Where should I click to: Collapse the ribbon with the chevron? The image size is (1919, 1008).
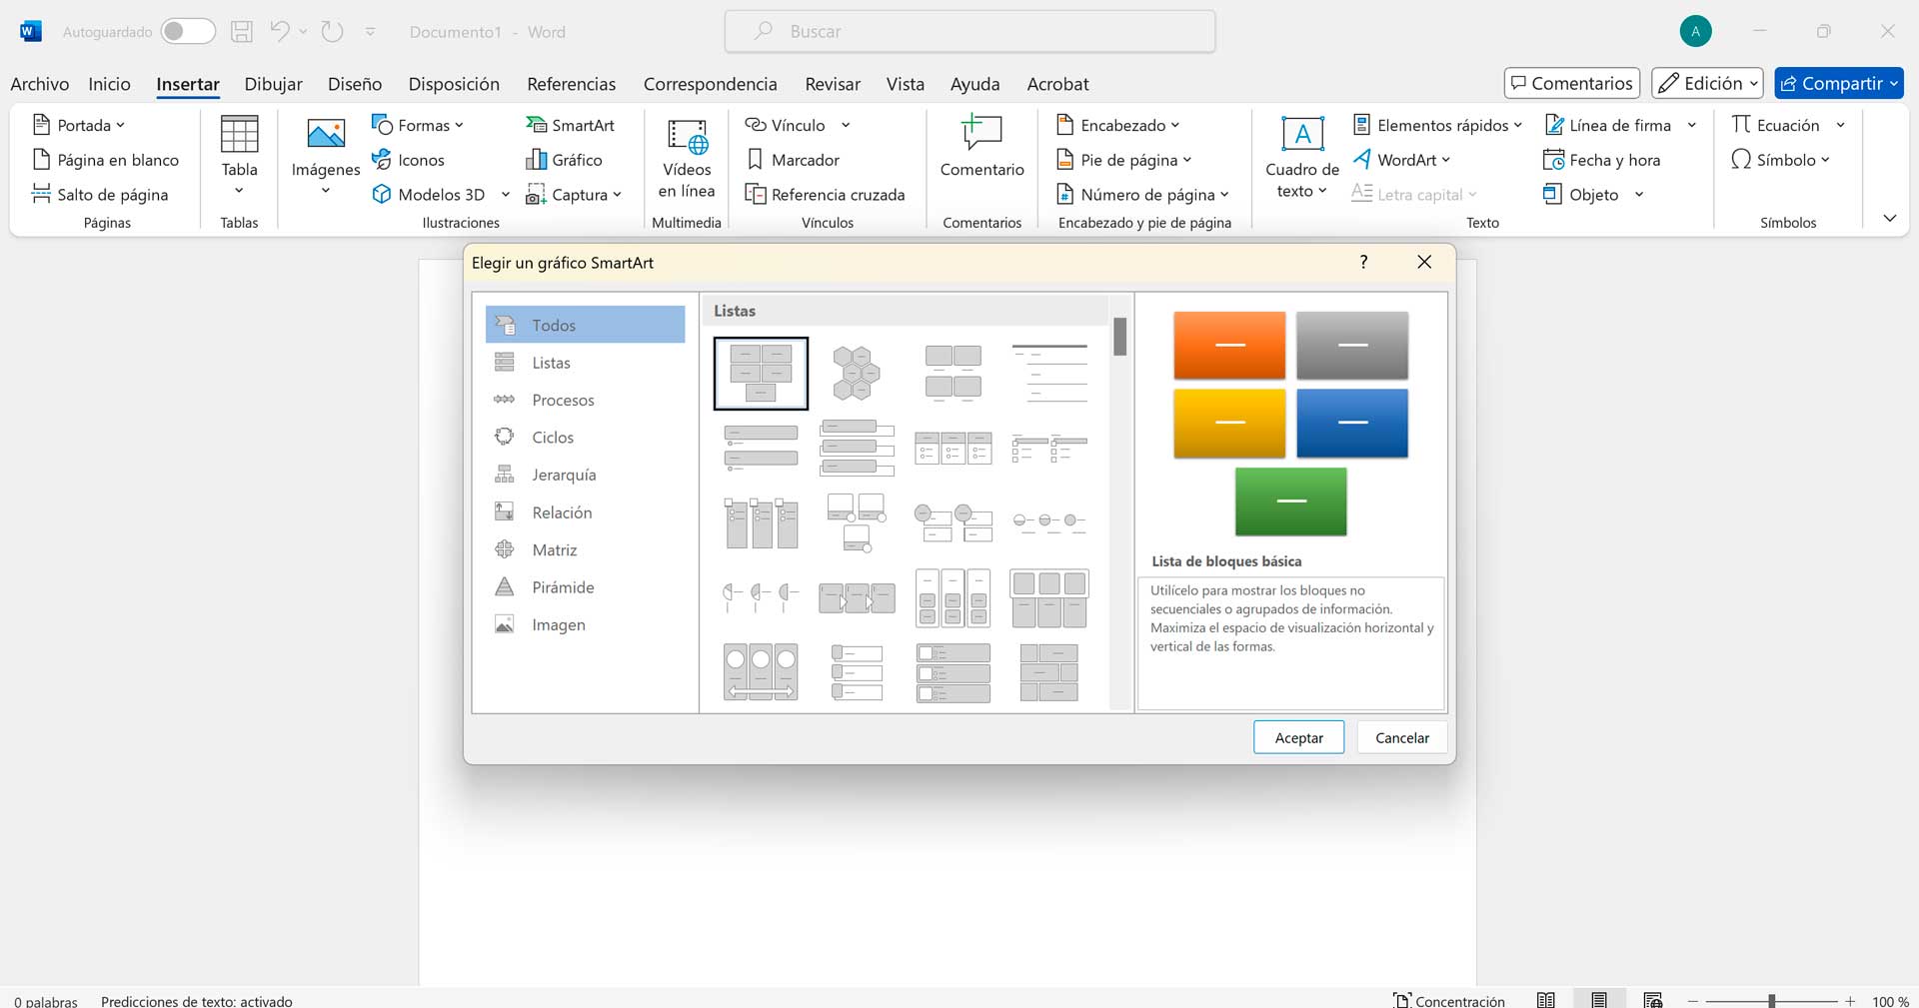pos(1889,218)
